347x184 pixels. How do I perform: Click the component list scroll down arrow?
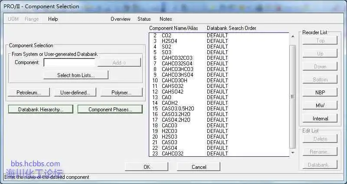click(293, 152)
